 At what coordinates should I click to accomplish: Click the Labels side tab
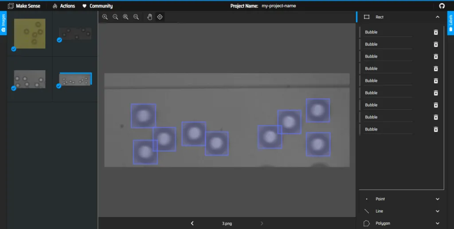(450, 23)
